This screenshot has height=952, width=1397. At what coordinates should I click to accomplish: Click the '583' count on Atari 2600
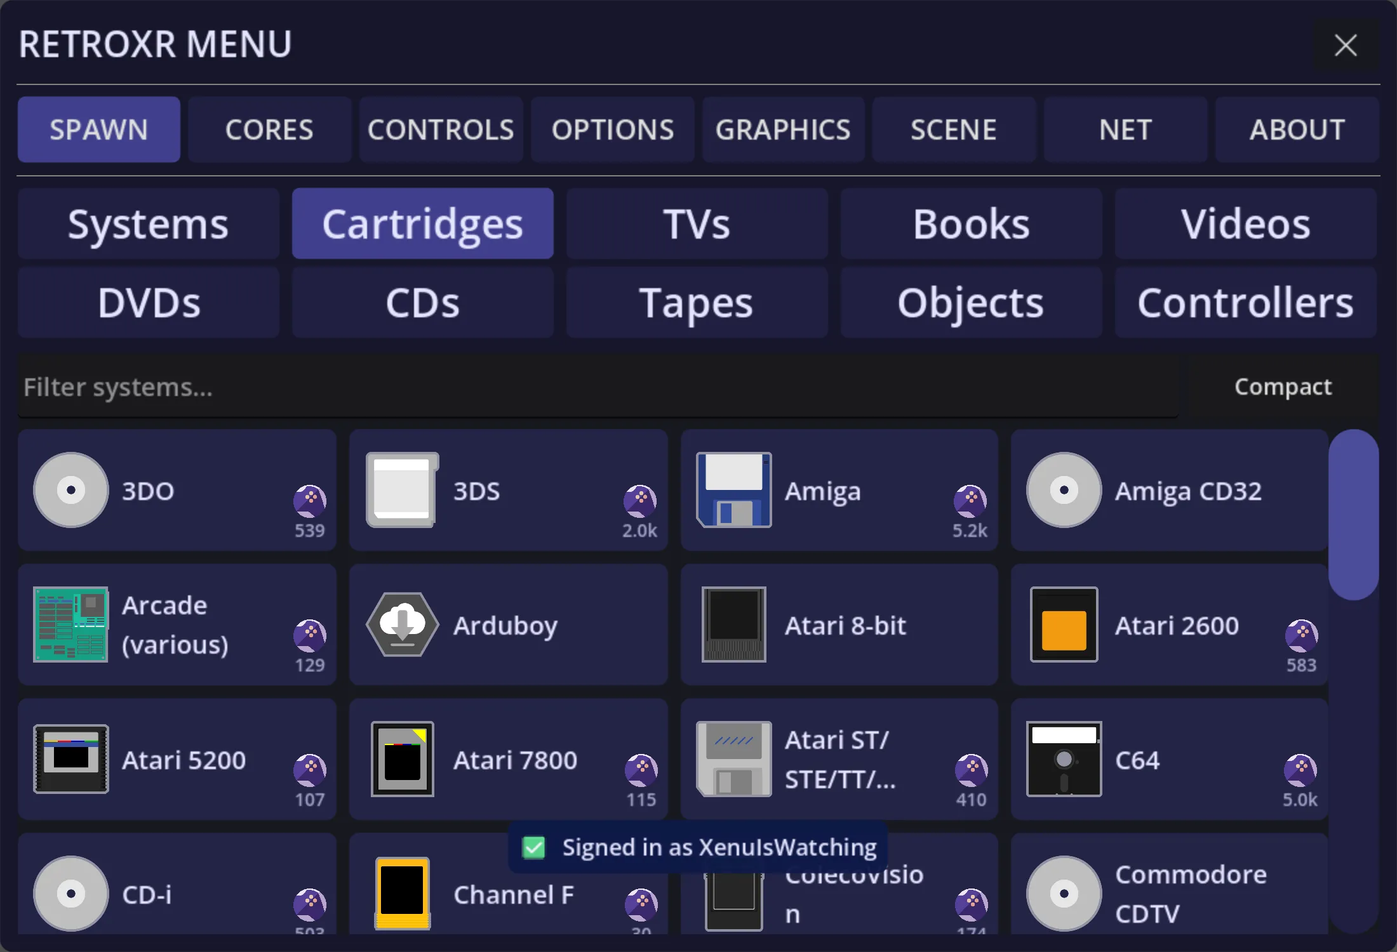point(1302,665)
